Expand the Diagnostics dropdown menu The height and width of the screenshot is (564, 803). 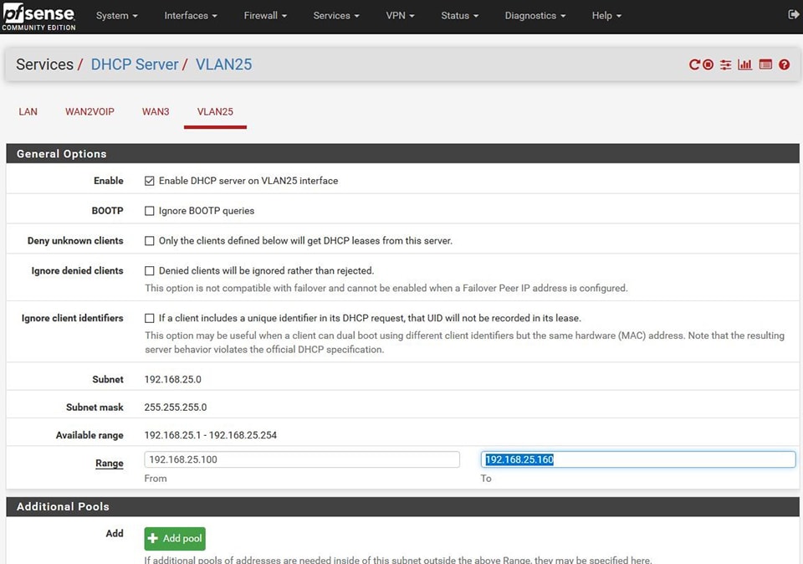click(x=534, y=16)
